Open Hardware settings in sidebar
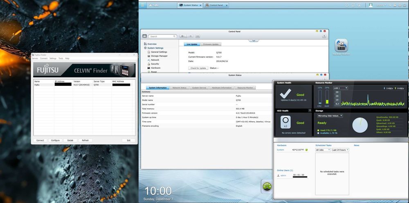Screen dimensions: 409x203 (154, 68)
